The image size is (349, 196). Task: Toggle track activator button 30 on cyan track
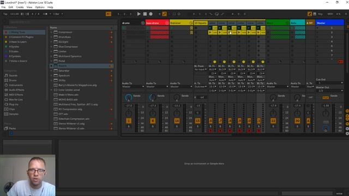click(x=297, y=121)
